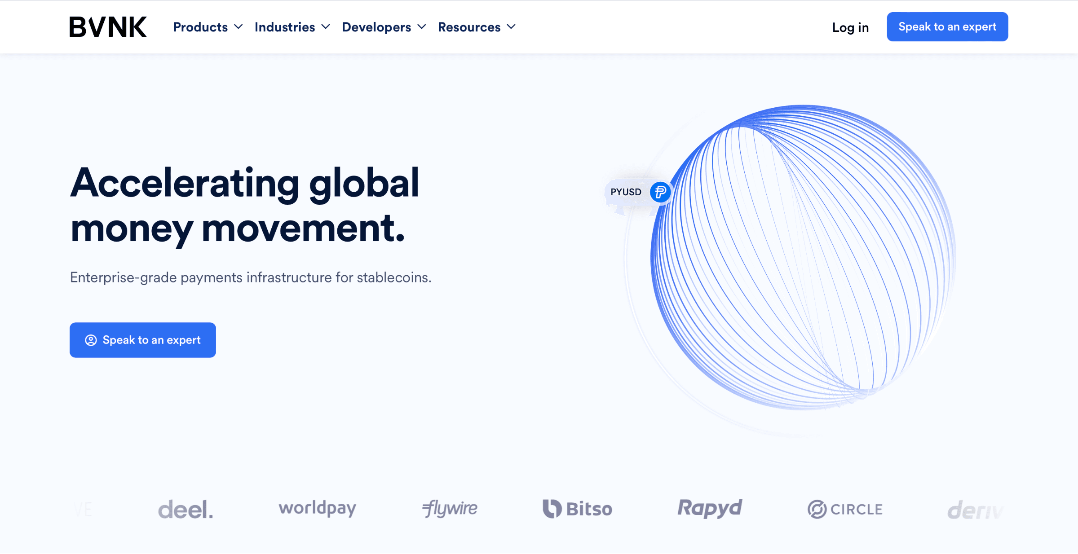Expand the Industries chevron arrow
The height and width of the screenshot is (554, 1078).
326,27
